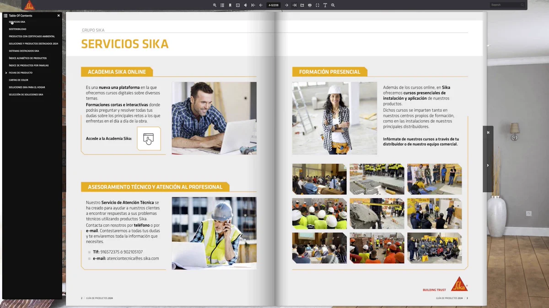Click the woman in hard hat photo
The width and height of the screenshot is (549, 308).
point(334,118)
